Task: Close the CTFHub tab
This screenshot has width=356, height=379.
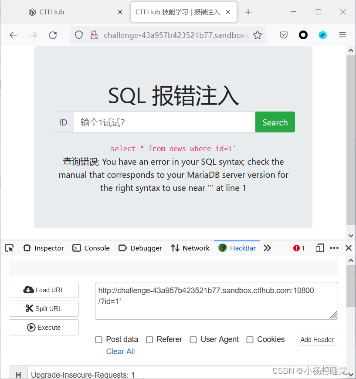Action: 120,12
